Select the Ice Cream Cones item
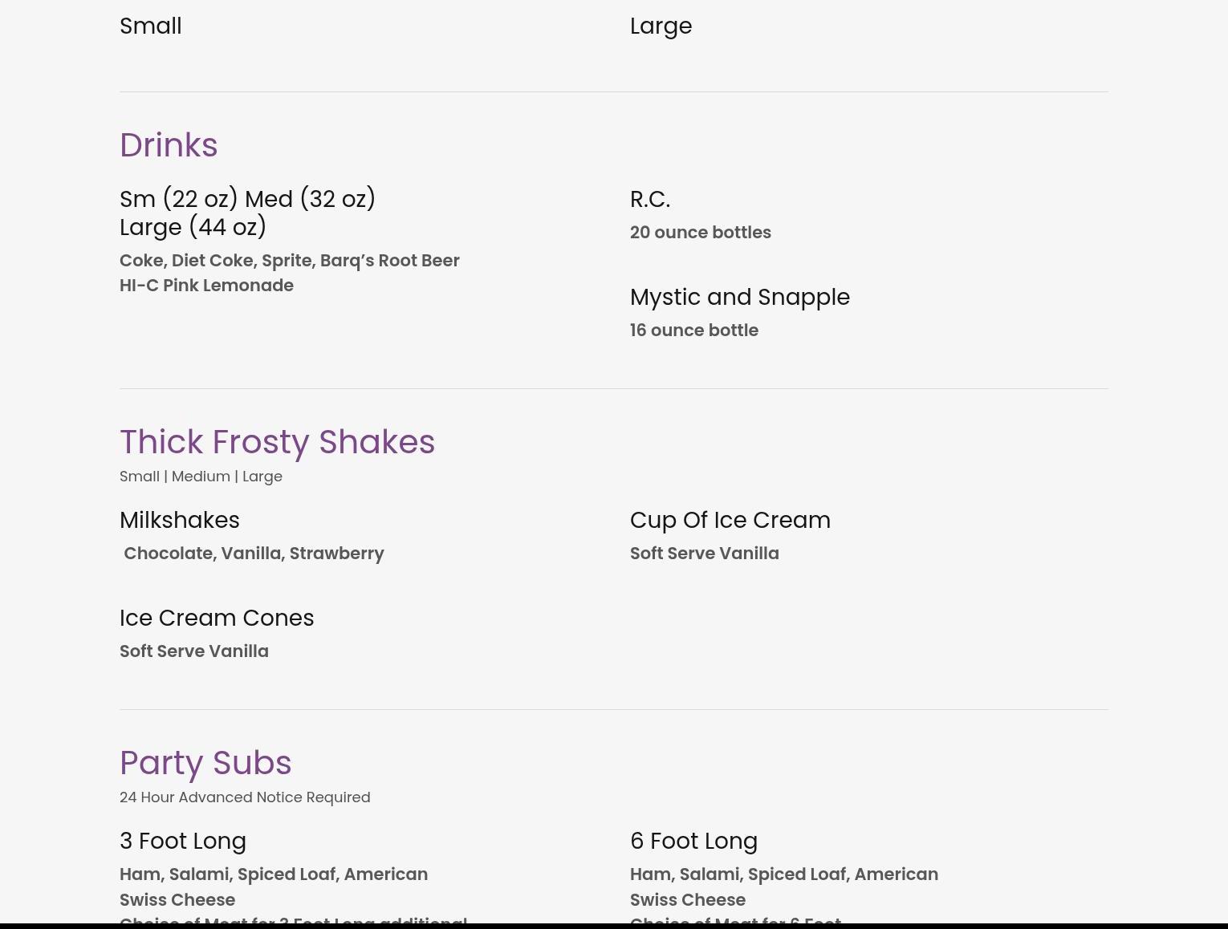Screen dimensions: 1228x929 coord(217,618)
